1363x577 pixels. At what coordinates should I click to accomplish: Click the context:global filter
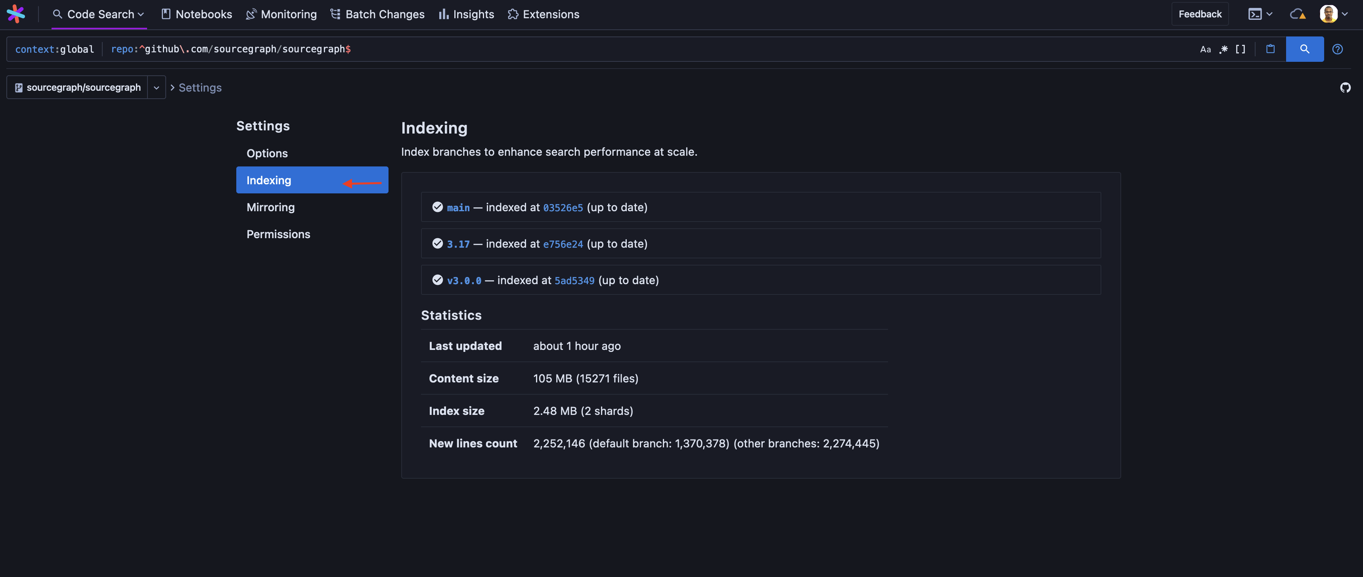pos(54,49)
